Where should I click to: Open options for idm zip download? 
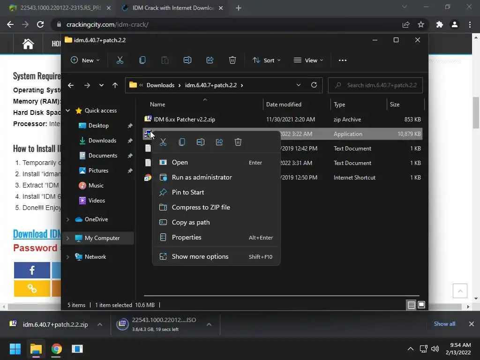pos(100,324)
